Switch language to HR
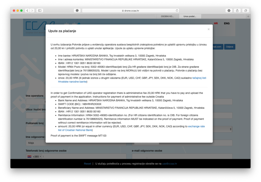The height and width of the screenshot is (182, 261). click(x=216, y=23)
